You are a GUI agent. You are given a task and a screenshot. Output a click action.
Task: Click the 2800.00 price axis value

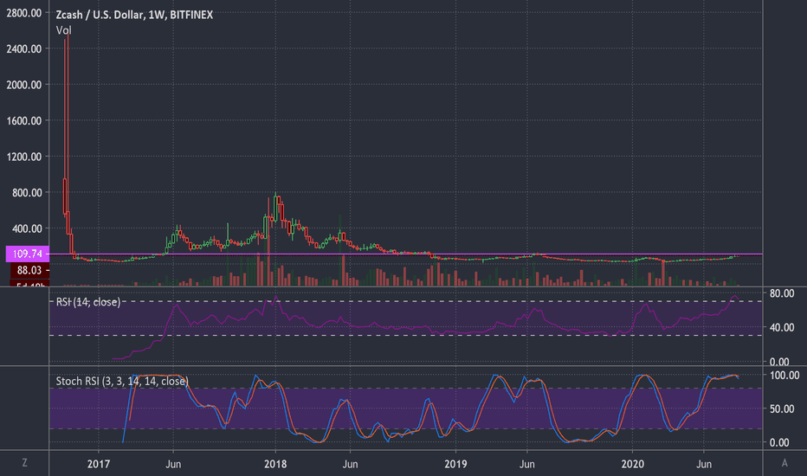tap(23, 13)
